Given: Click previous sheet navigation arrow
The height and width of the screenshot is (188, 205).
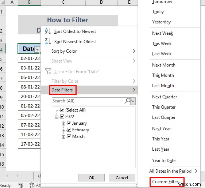Looking at the screenshot, I should pyautogui.click(x=7, y=176).
